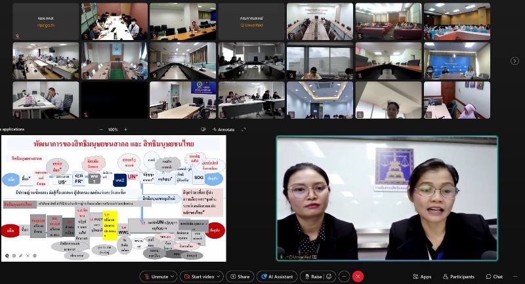Raise your hand in the meeting
This screenshot has width=525, height=284.
[x=312, y=277]
